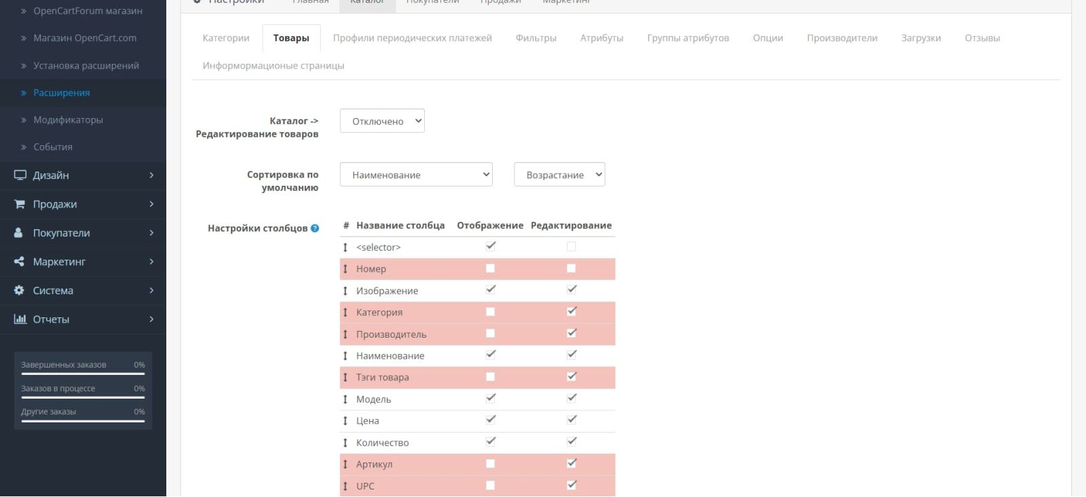
Task: Expand the Система menu chevron
Action: point(151,290)
